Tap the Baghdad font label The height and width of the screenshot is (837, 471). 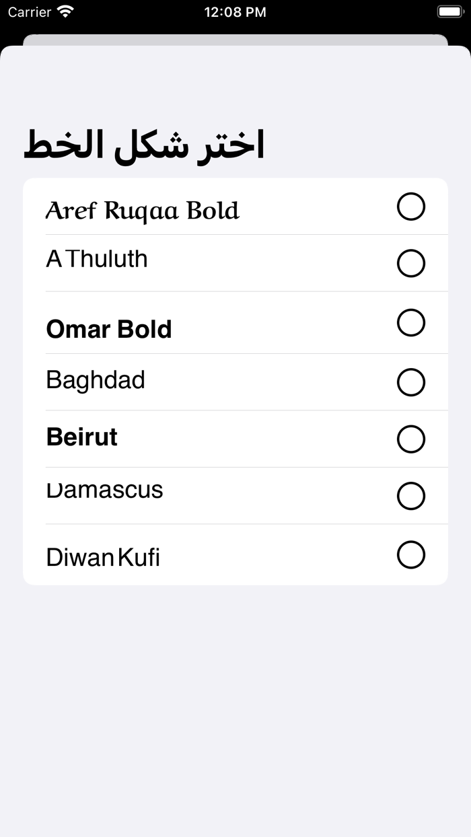click(x=96, y=380)
